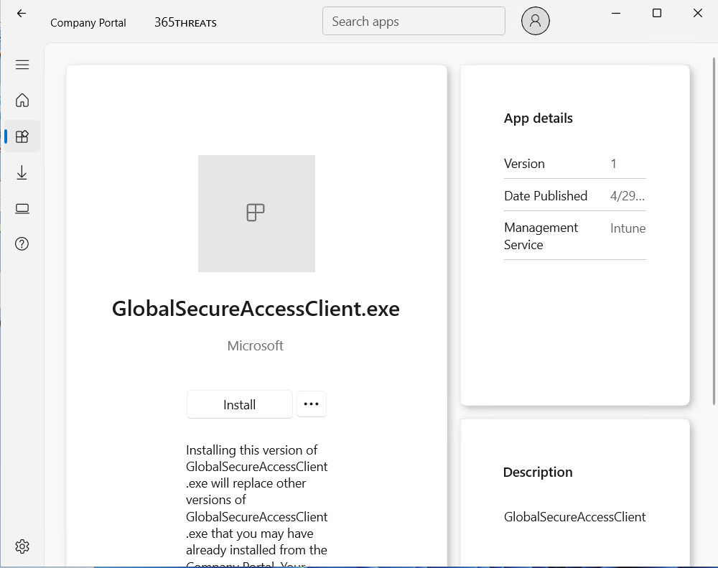Click the Intune management service value
The height and width of the screenshot is (568, 718).
[628, 228]
